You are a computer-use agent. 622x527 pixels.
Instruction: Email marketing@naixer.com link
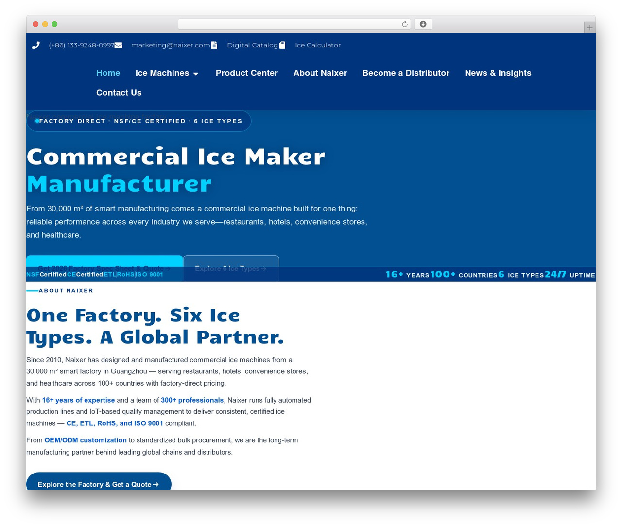(x=171, y=45)
